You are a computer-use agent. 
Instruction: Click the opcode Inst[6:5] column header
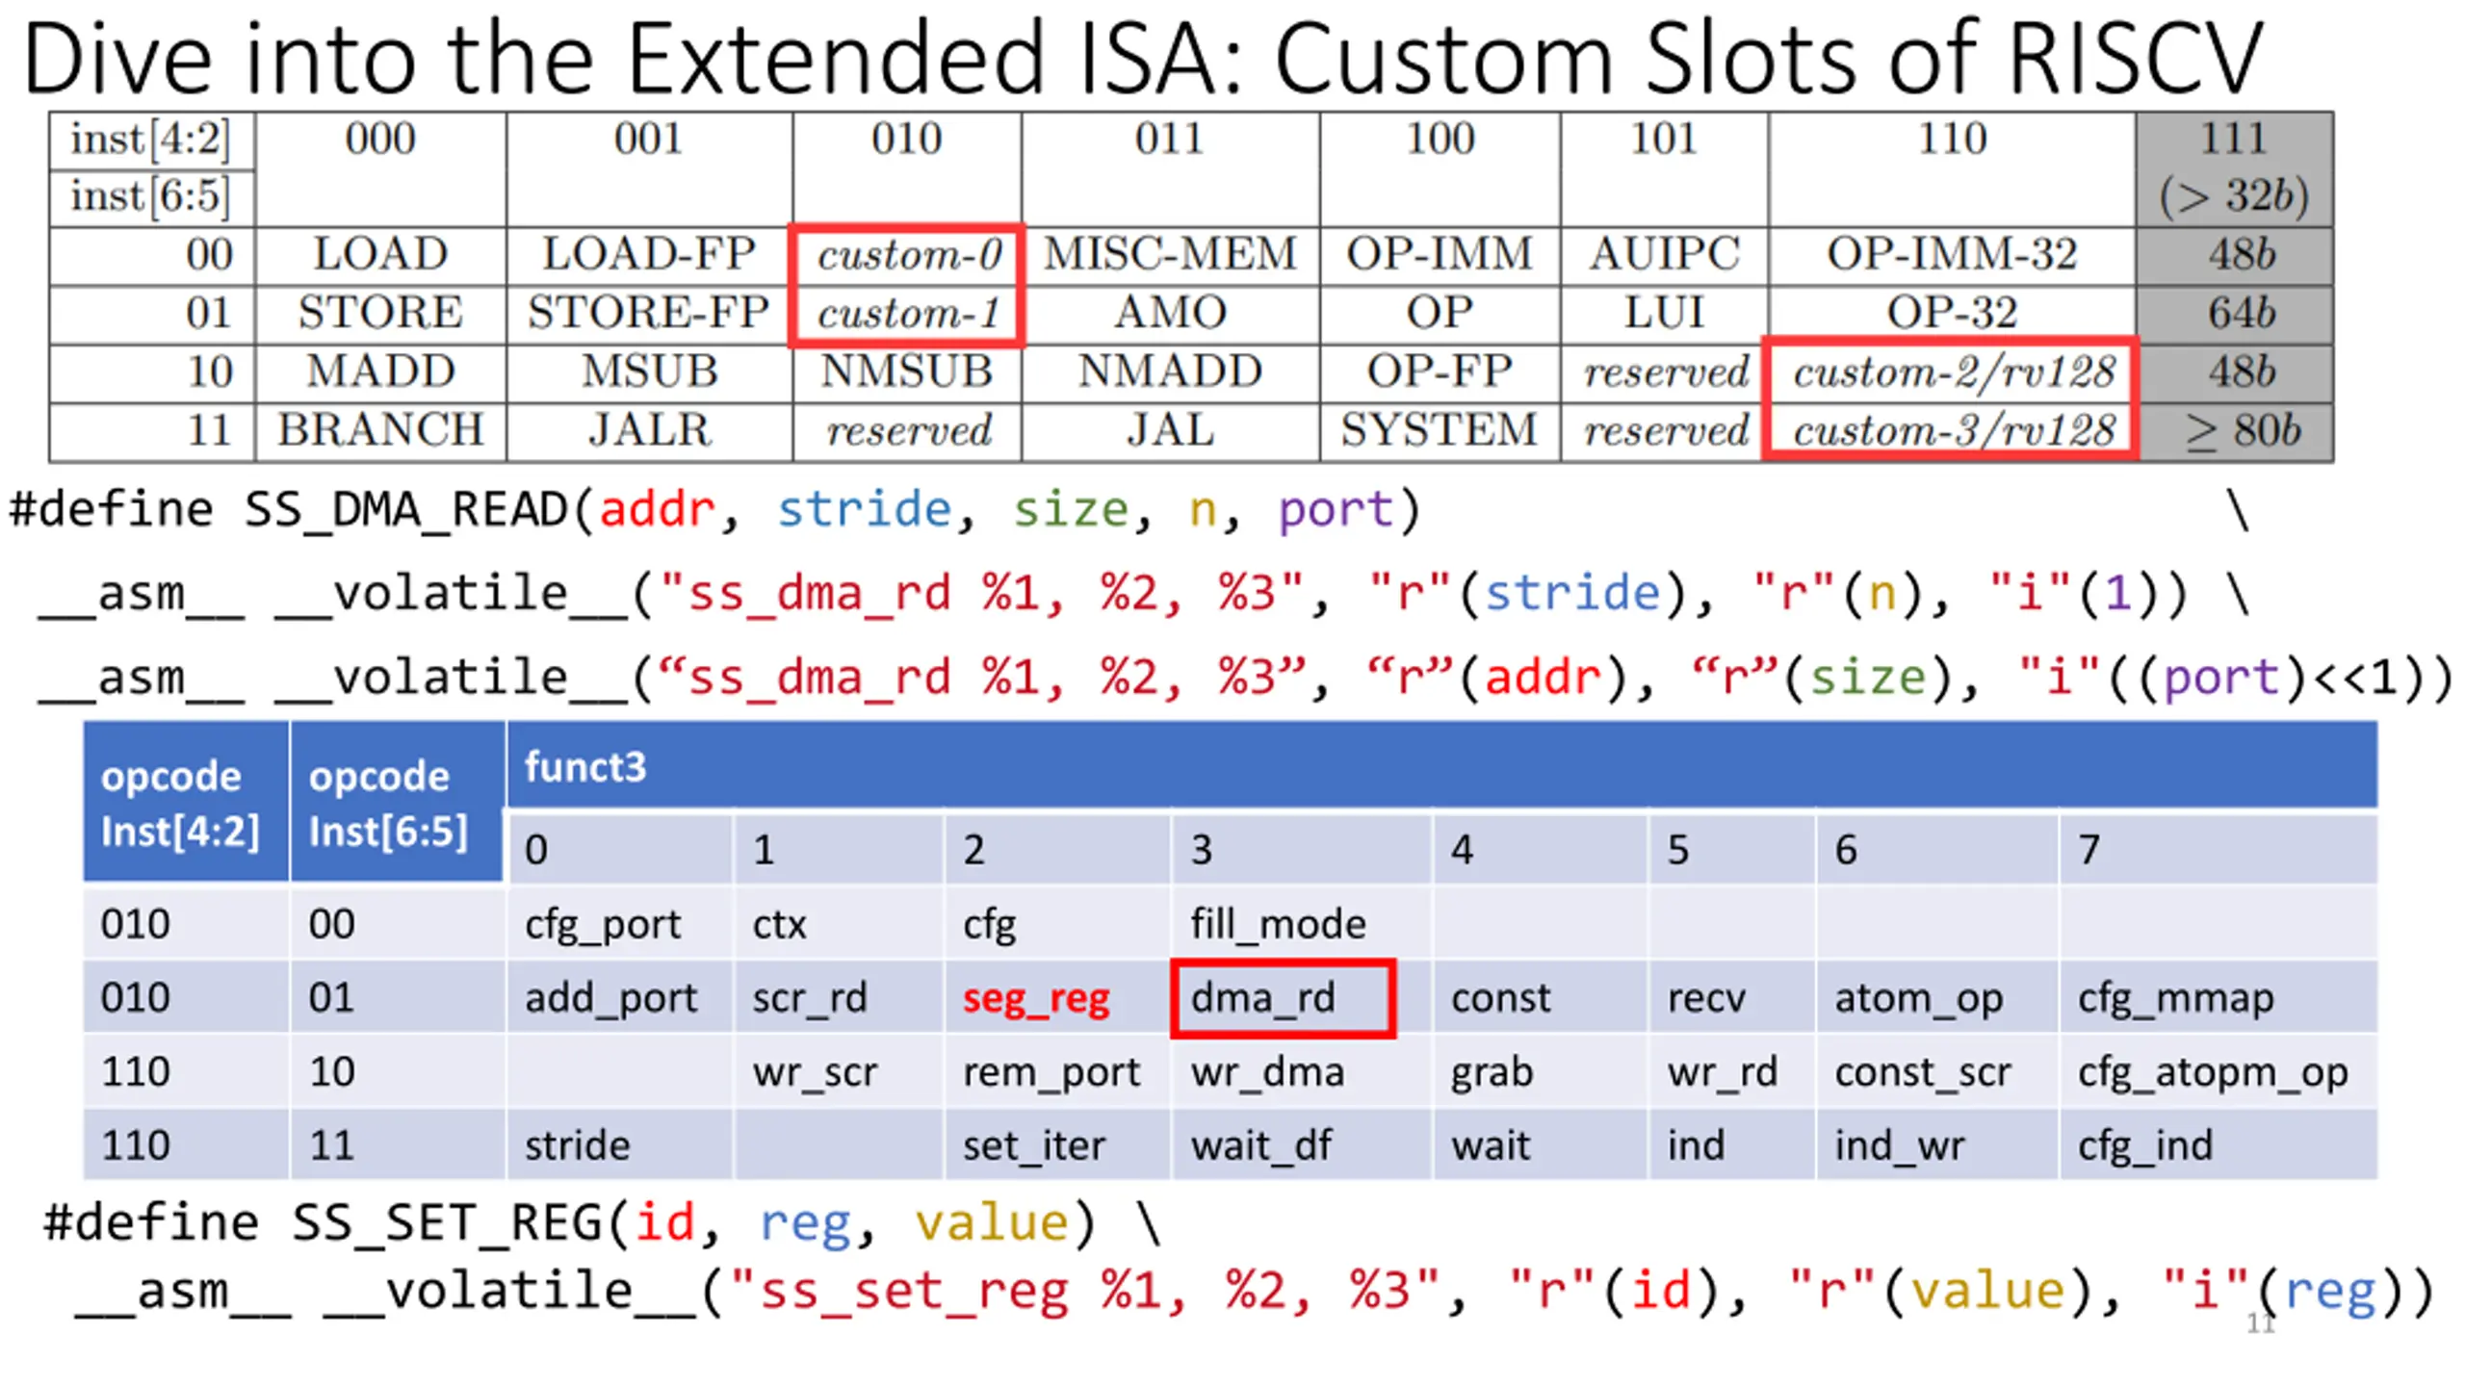396,802
